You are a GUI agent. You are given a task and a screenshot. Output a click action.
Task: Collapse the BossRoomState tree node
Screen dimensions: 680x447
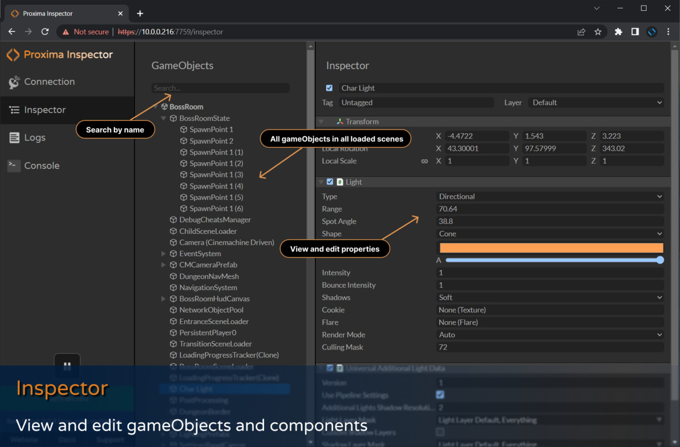(x=164, y=118)
